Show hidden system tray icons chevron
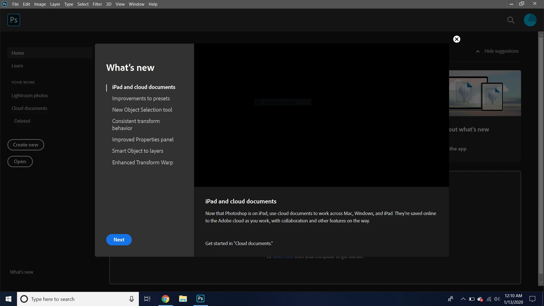 click(x=463, y=299)
